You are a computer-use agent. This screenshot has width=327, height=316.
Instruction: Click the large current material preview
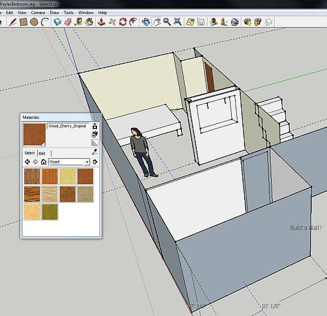pyautogui.click(x=34, y=135)
